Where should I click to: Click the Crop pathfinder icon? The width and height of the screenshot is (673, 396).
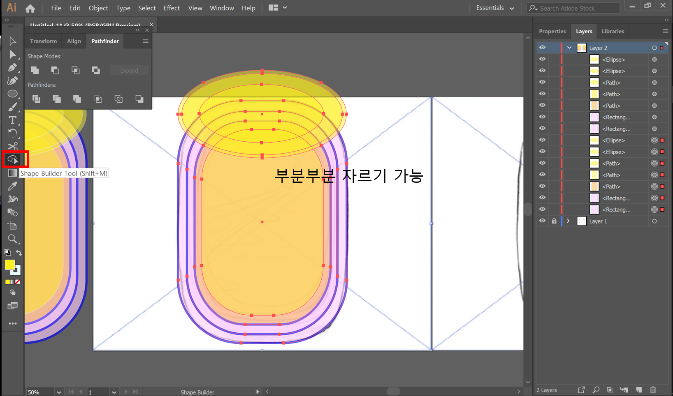point(97,99)
